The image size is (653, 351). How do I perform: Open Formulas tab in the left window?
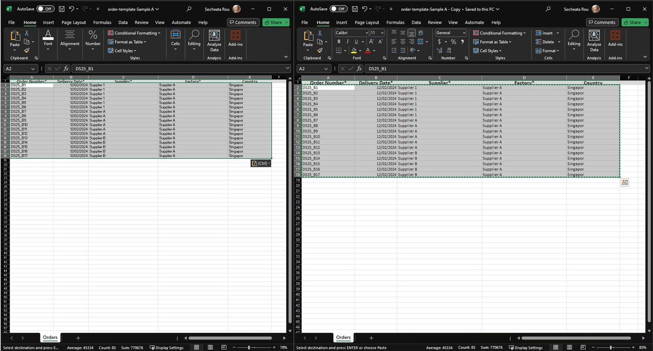(102, 22)
